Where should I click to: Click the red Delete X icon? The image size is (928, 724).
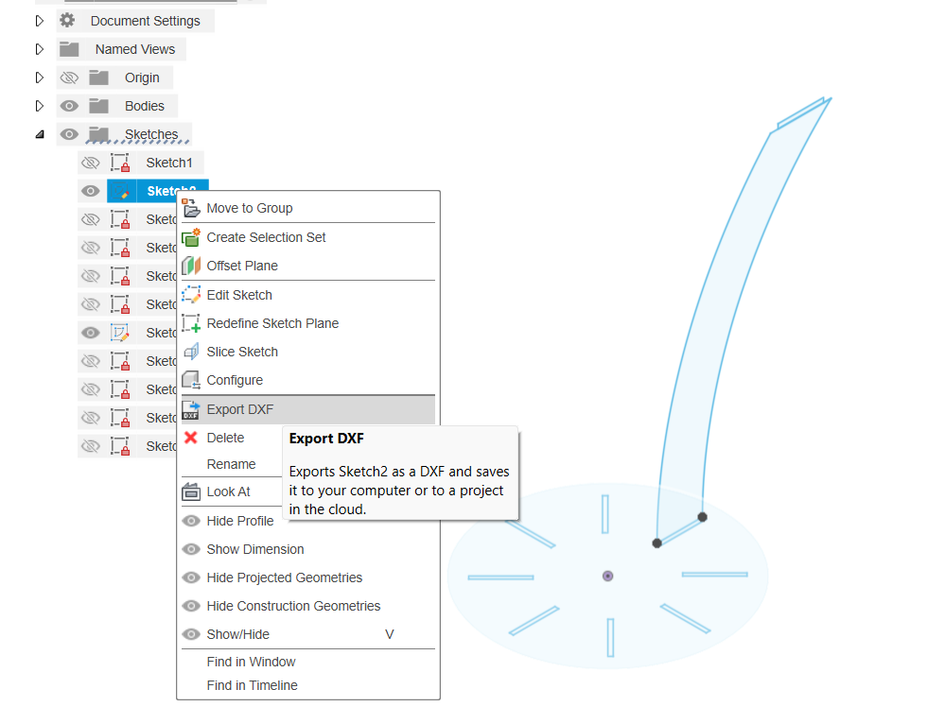click(x=190, y=437)
